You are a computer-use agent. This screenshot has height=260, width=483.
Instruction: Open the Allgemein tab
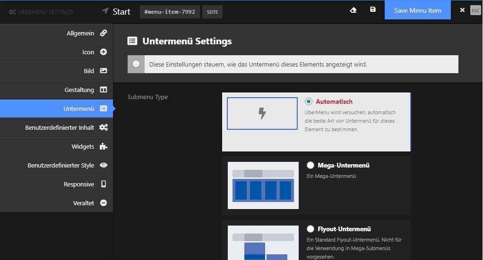click(56, 33)
